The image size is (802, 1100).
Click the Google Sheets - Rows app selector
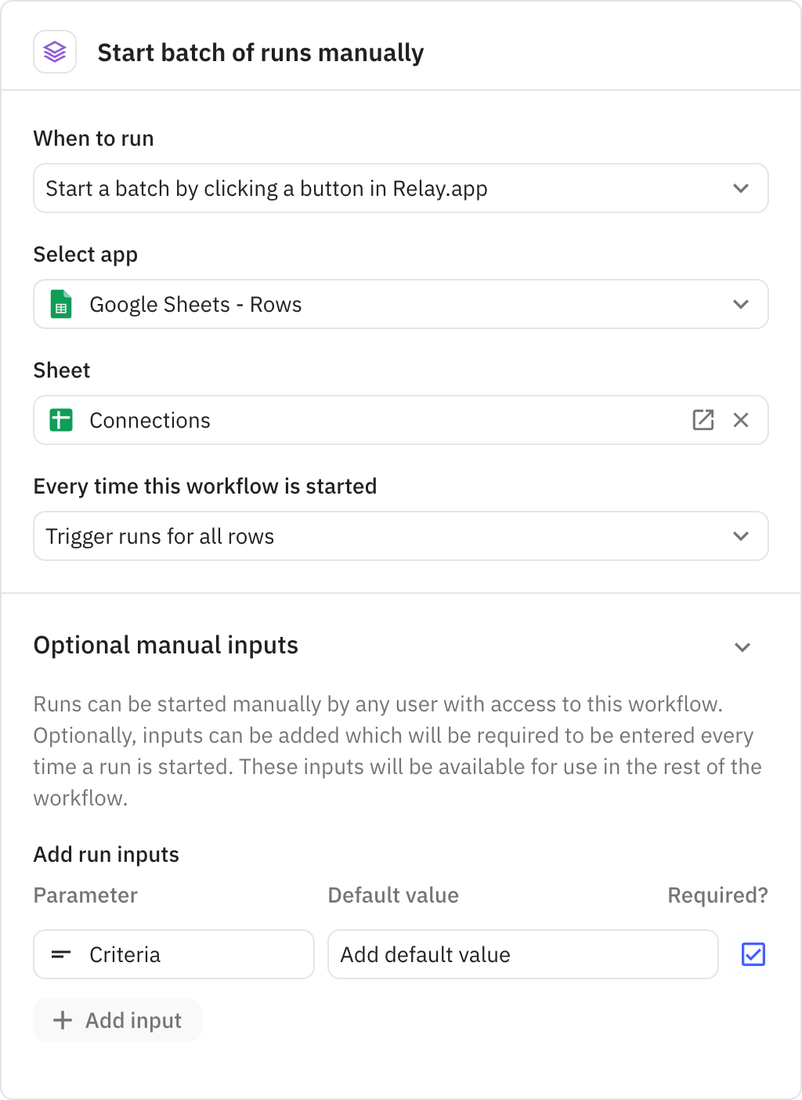click(x=400, y=304)
